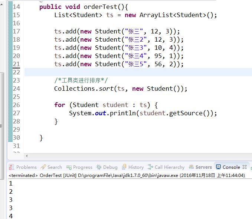Click the for keyword on line 26
The height and width of the screenshot is (219, 252).
point(60,105)
